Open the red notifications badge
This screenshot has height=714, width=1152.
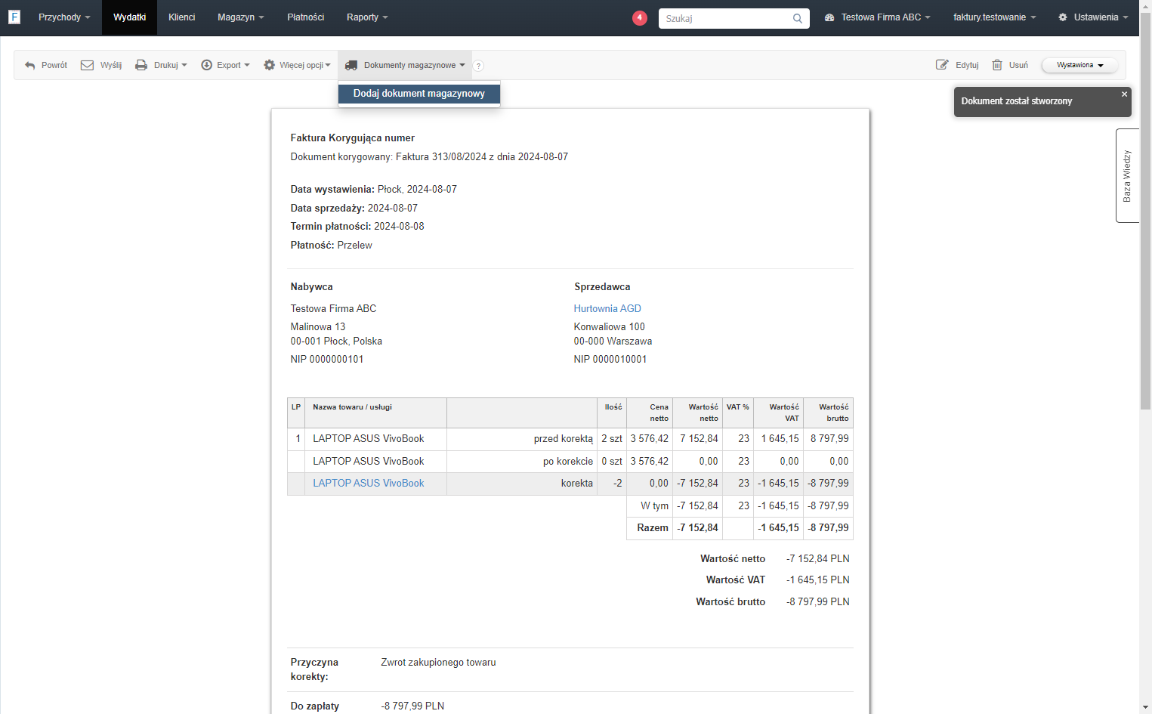[640, 17]
